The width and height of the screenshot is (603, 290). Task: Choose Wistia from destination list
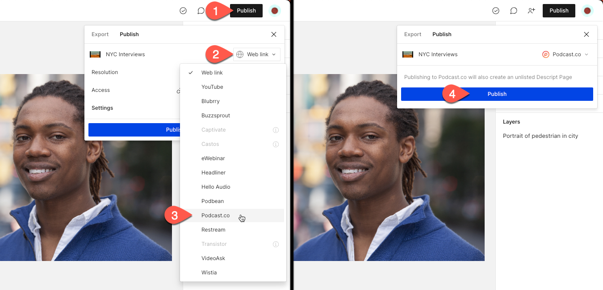(233, 273)
